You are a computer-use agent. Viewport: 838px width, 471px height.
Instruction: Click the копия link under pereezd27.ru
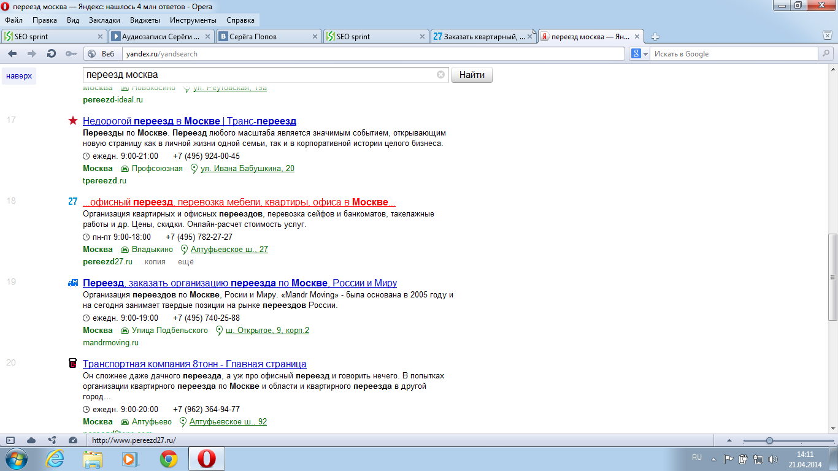pyautogui.click(x=155, y=261)
